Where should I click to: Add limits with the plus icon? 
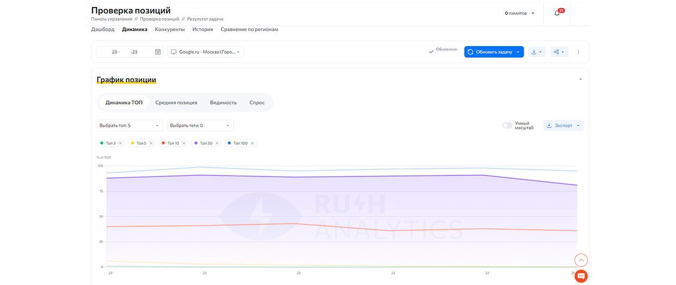click(x=533, y=13)
